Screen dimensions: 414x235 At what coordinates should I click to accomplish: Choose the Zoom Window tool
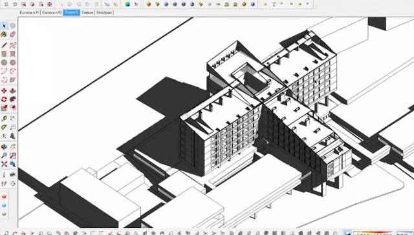click(13, 156)
